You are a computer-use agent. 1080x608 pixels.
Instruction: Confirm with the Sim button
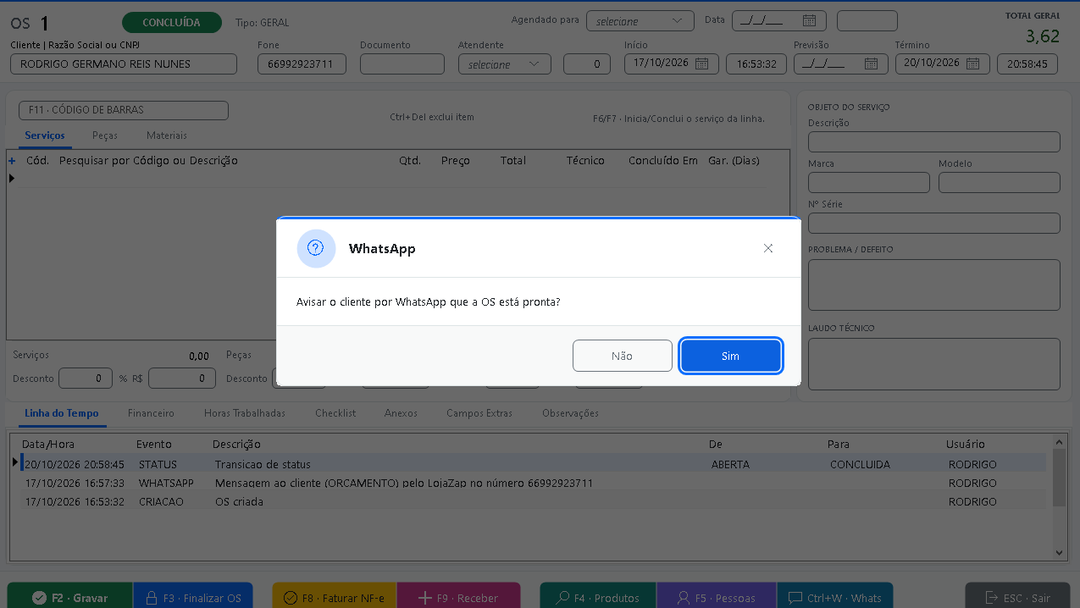(731, 356)
